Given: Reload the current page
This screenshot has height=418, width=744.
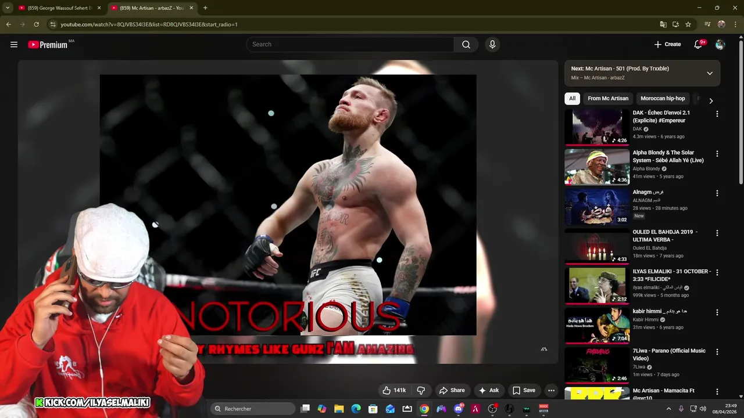Looking at the screenshot, I should click(x=36, y=24).
